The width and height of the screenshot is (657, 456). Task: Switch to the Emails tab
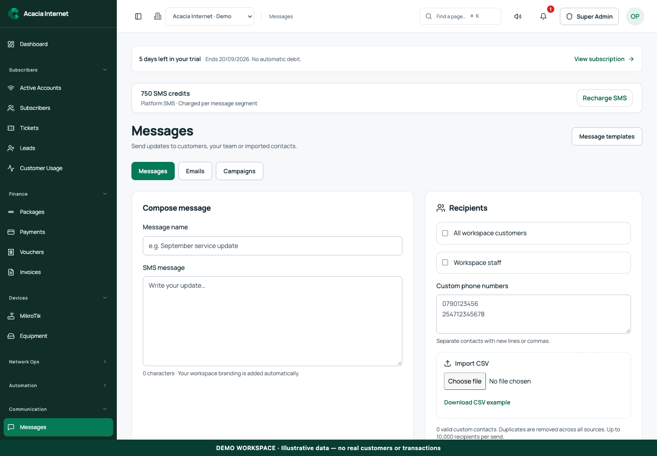point(195,171)
